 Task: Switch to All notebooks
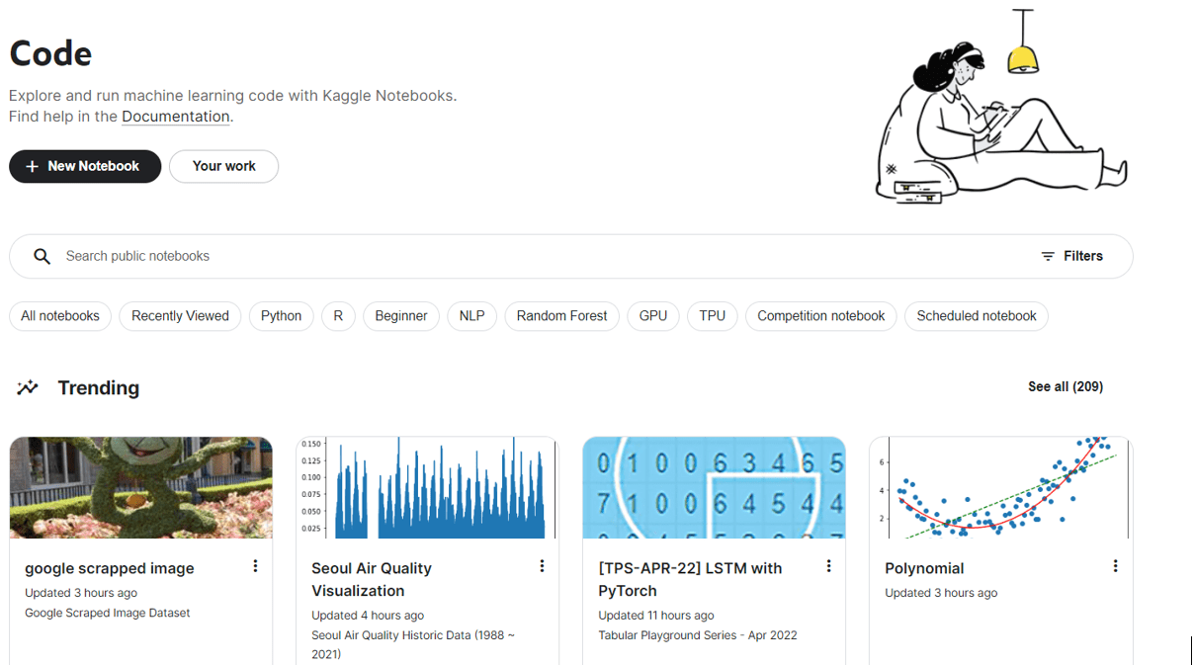click(x=60, y=316)
